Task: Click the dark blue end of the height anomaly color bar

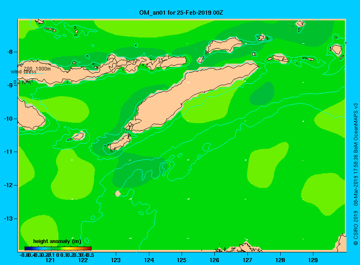Action: coord(27,248)
